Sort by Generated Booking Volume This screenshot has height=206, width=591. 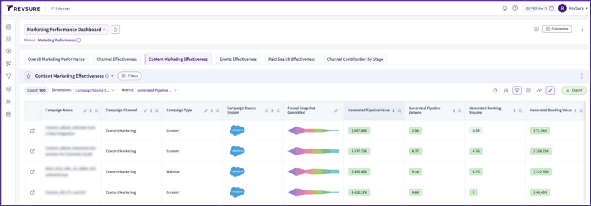pos(515,111)
